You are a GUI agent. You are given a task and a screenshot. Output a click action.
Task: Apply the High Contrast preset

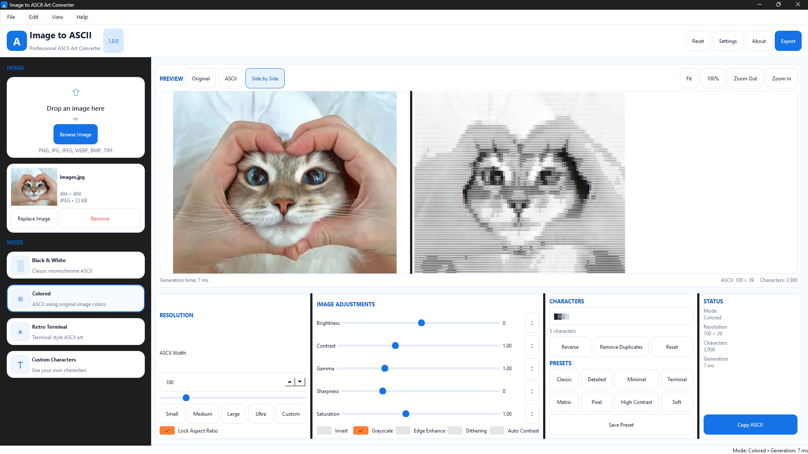(637, 402)
